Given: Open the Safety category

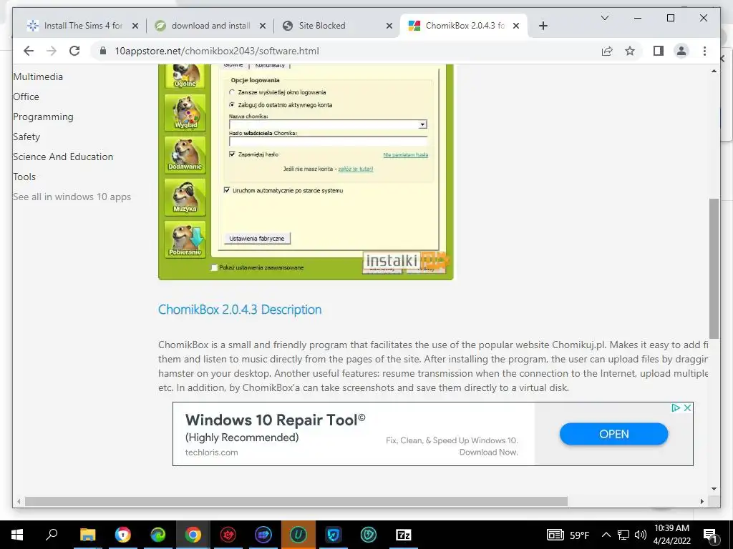Looking at the screenshot, I should coord(26,137).
